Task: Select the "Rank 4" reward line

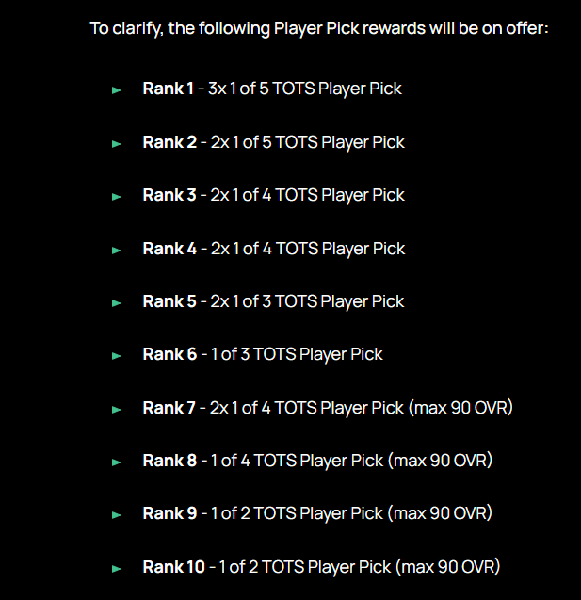Action: pyautogui.click(x=273, y=249)
